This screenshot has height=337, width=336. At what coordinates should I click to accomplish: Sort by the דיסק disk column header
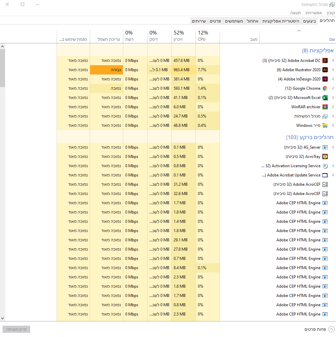159,36
